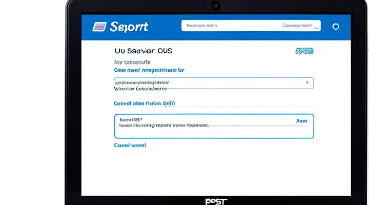The width and height of the screenshot is (369, 205).
Task: Click the circle icon in the blue header
Action: click(x=336, y=26)
